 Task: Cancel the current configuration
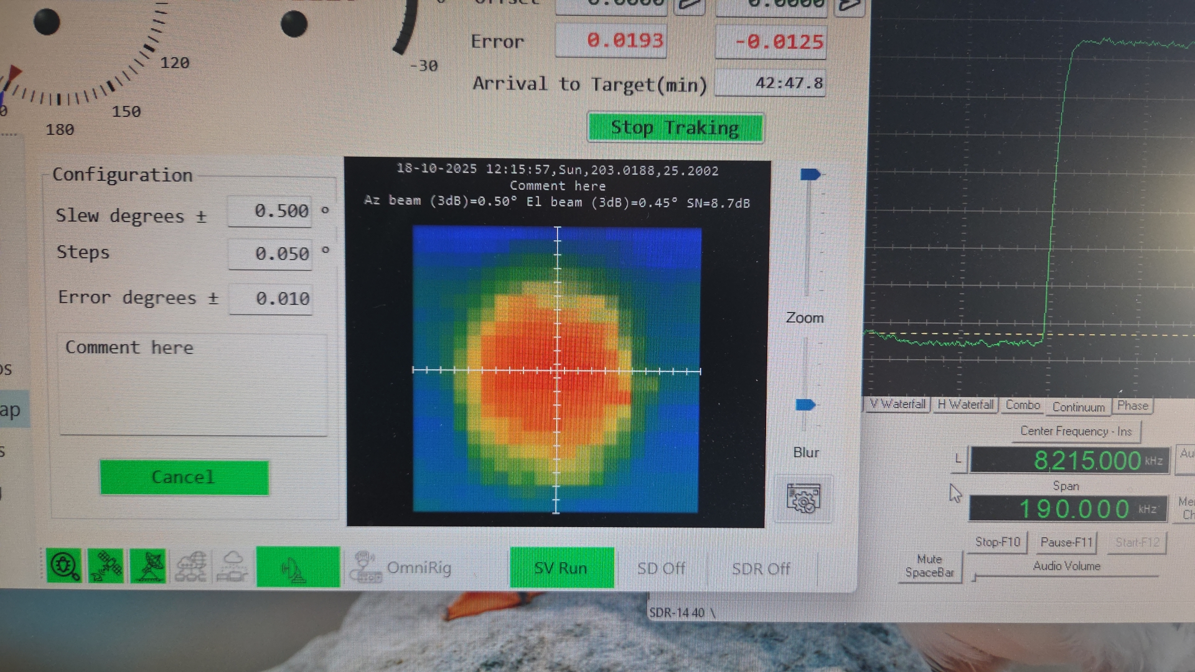point(184,477)
